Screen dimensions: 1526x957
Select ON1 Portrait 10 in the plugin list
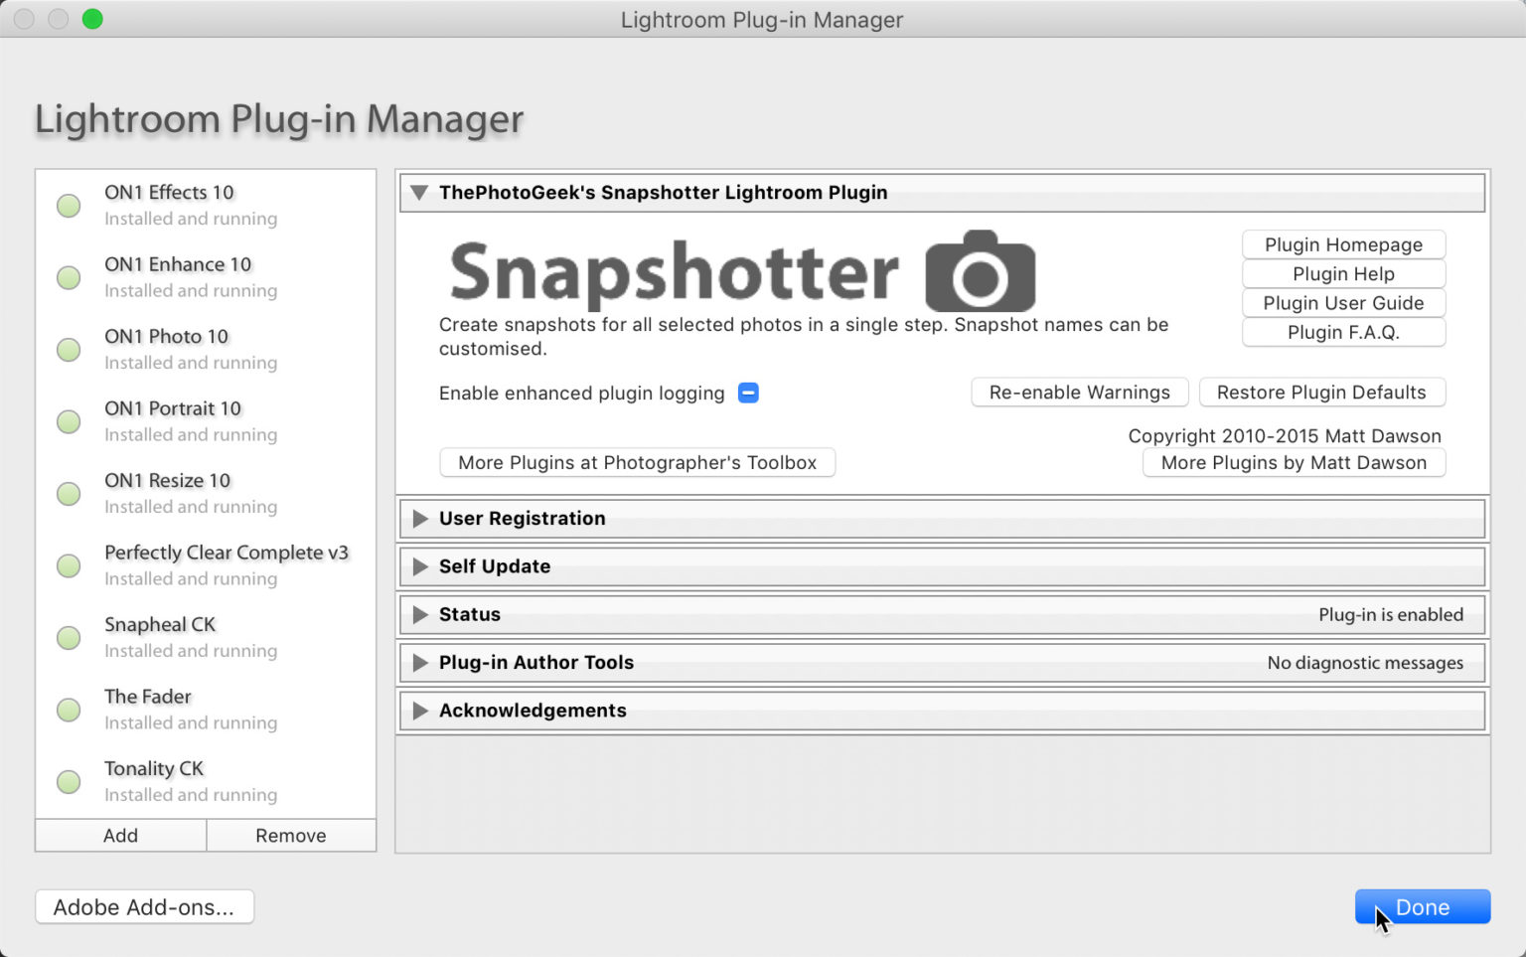(173, 408)
